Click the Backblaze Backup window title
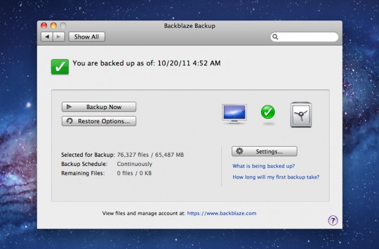 [189, 26]
